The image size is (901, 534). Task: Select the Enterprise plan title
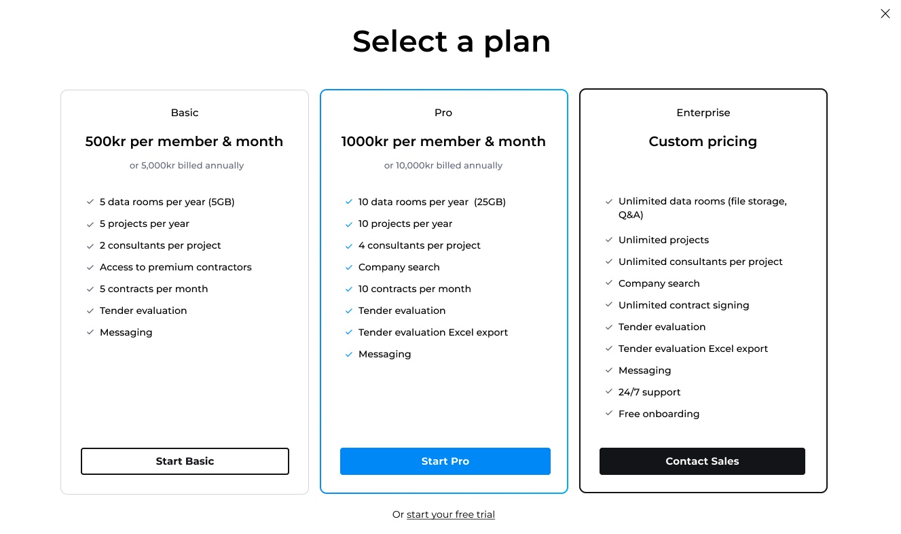pos(703,113)
